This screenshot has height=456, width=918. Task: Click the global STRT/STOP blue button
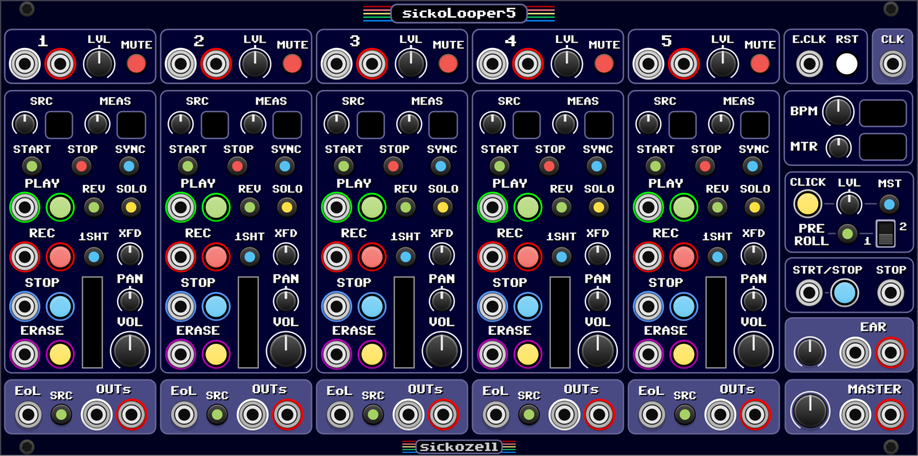(x=844, y=293)
